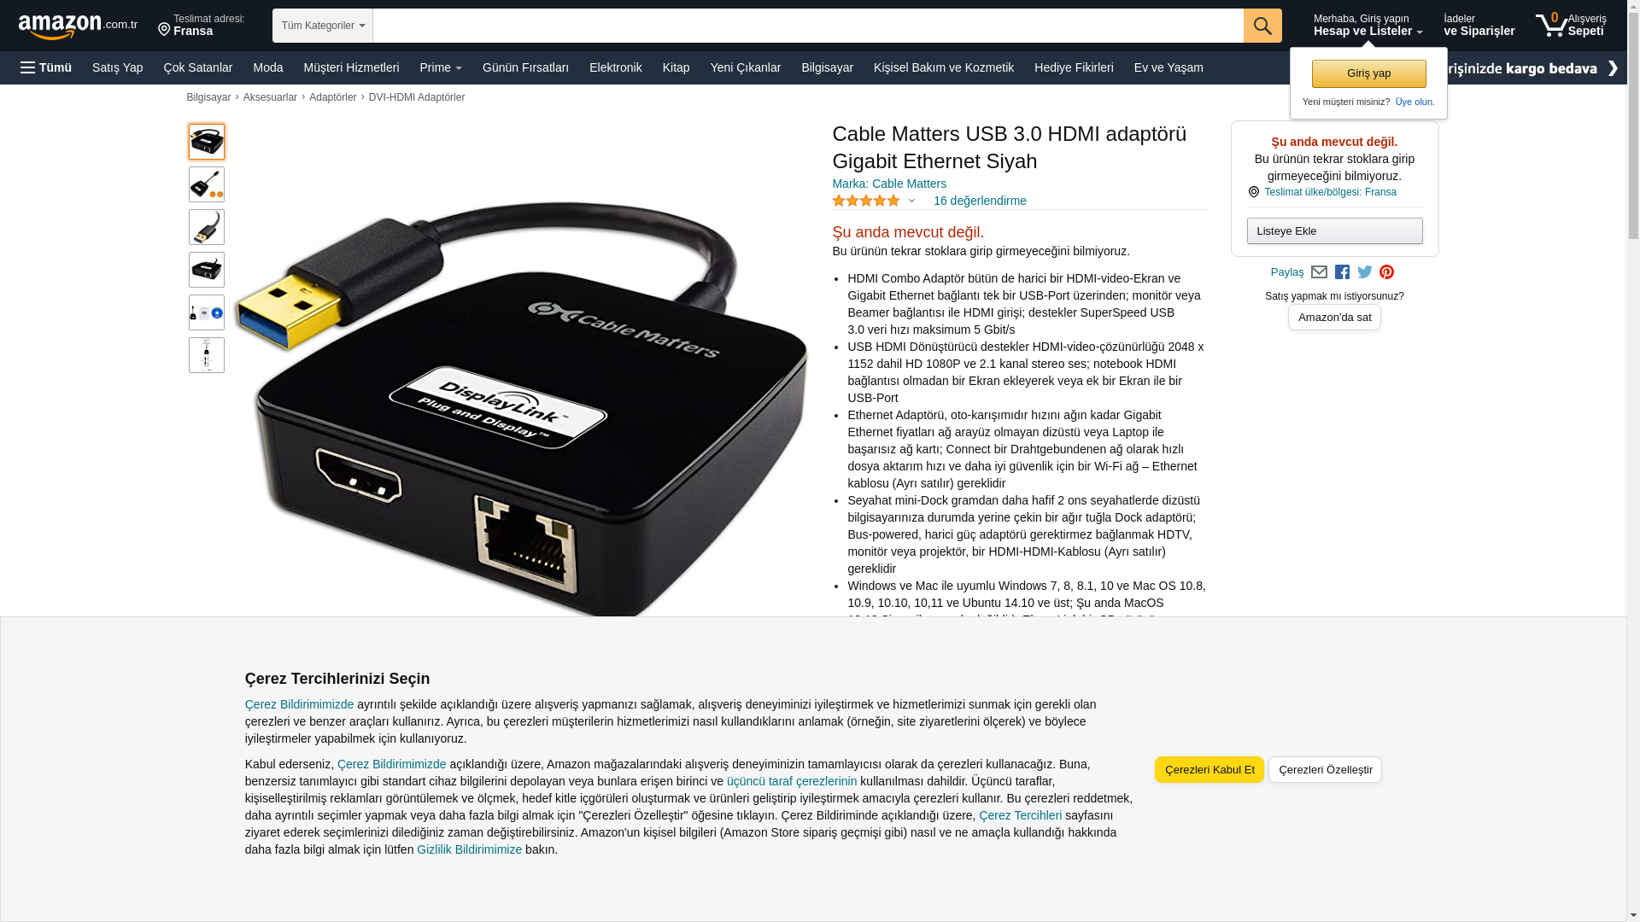Focus the main search input field

[x=808, y=26]
